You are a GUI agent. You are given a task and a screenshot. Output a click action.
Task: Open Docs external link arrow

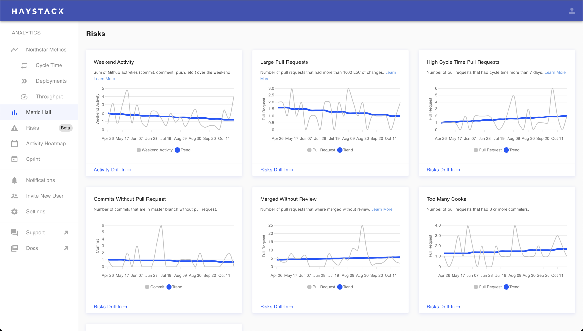tap(66, 248)
